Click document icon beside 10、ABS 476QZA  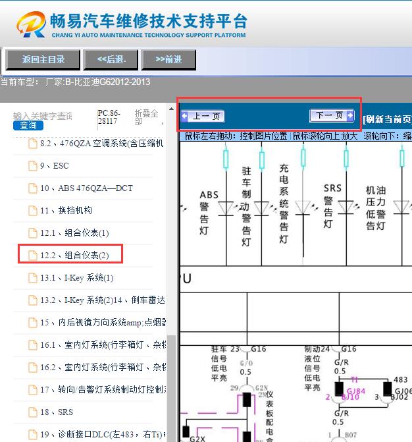33,188
